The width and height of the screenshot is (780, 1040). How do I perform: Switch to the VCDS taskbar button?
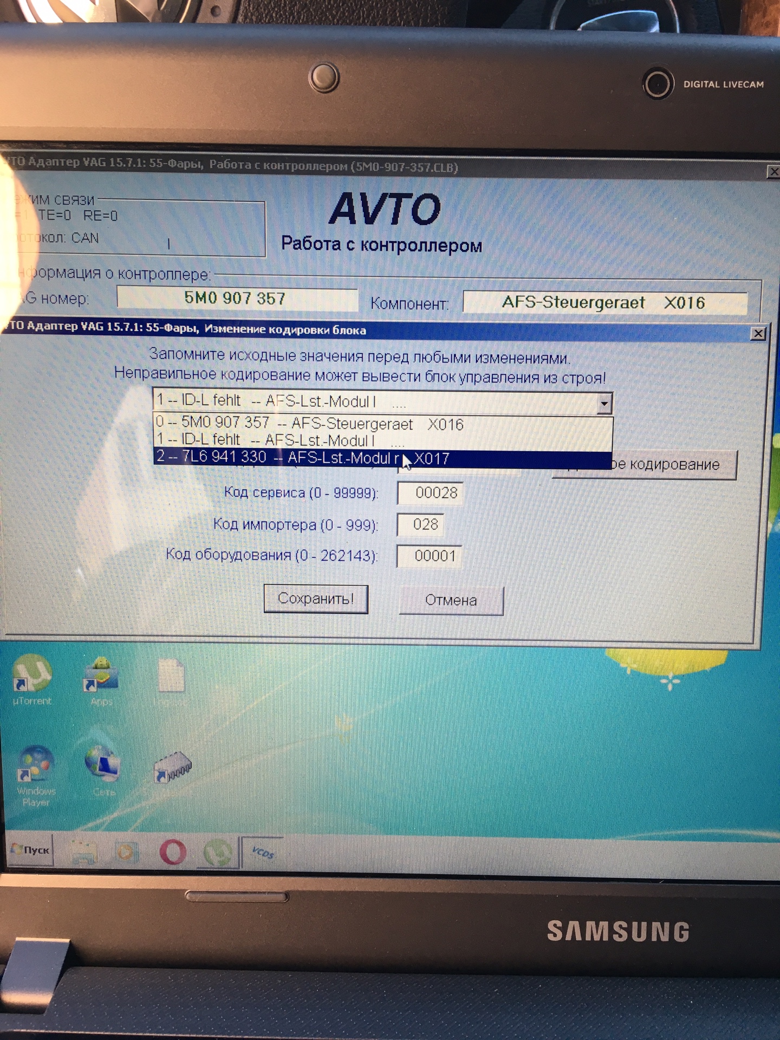263,853
